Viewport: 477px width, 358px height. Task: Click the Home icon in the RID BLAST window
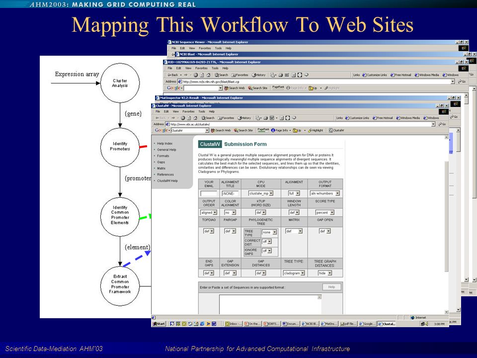tap(208, 75)
